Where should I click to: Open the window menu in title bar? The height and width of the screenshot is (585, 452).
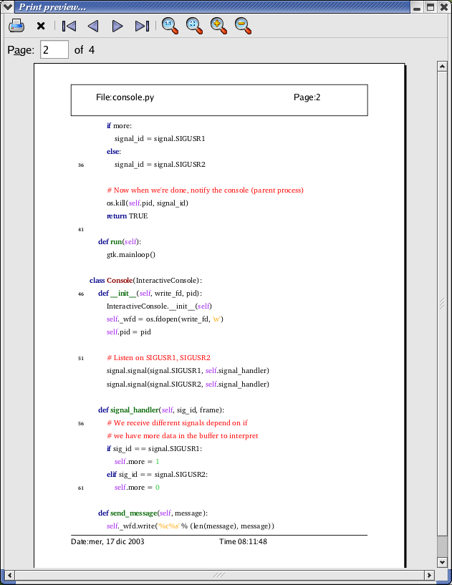click(x=7, y=6)
